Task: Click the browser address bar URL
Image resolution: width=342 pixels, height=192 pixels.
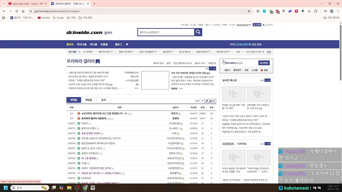Action: (x=57, y=11)
